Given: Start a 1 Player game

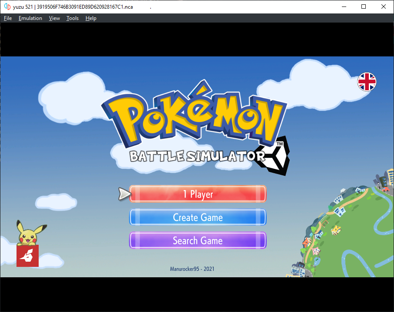Looking at the screenshot, I should coord(198,194).
